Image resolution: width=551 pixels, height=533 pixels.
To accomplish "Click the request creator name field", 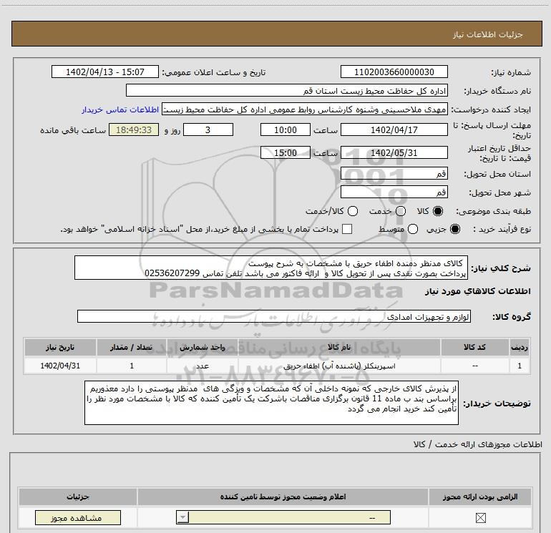I will pos(305,109).
